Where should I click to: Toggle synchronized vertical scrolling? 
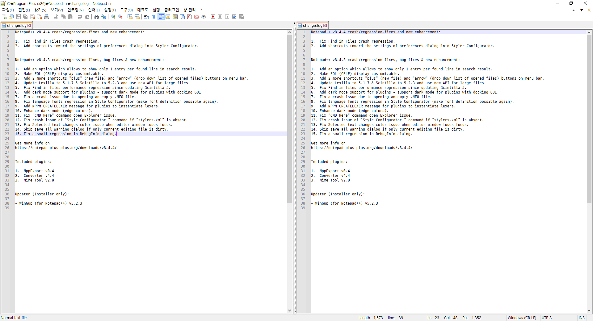click(x=130, y=17)
